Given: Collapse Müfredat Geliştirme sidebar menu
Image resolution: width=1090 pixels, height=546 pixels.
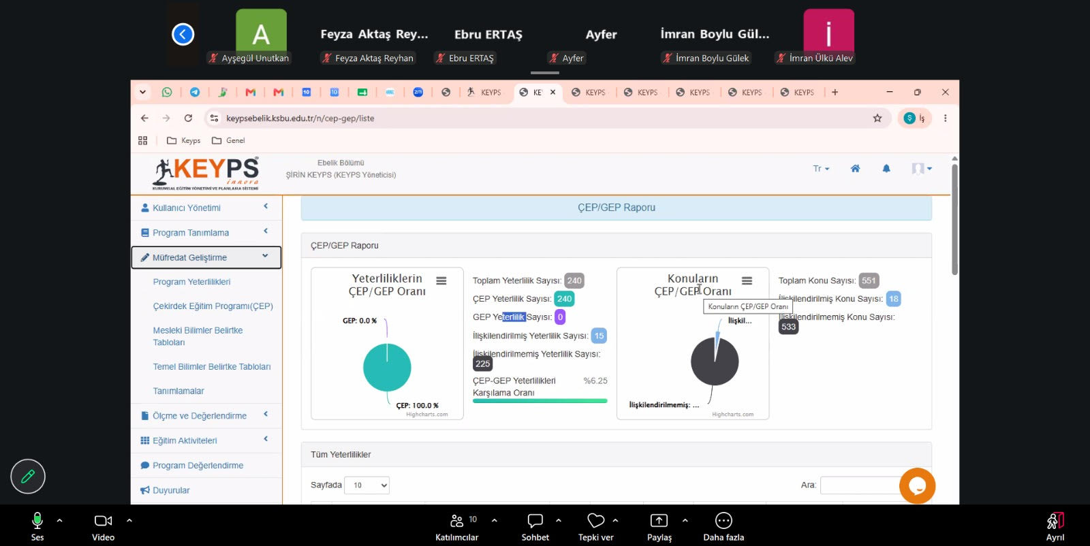Looking at the screenshot, I should (x=206, y=257).
